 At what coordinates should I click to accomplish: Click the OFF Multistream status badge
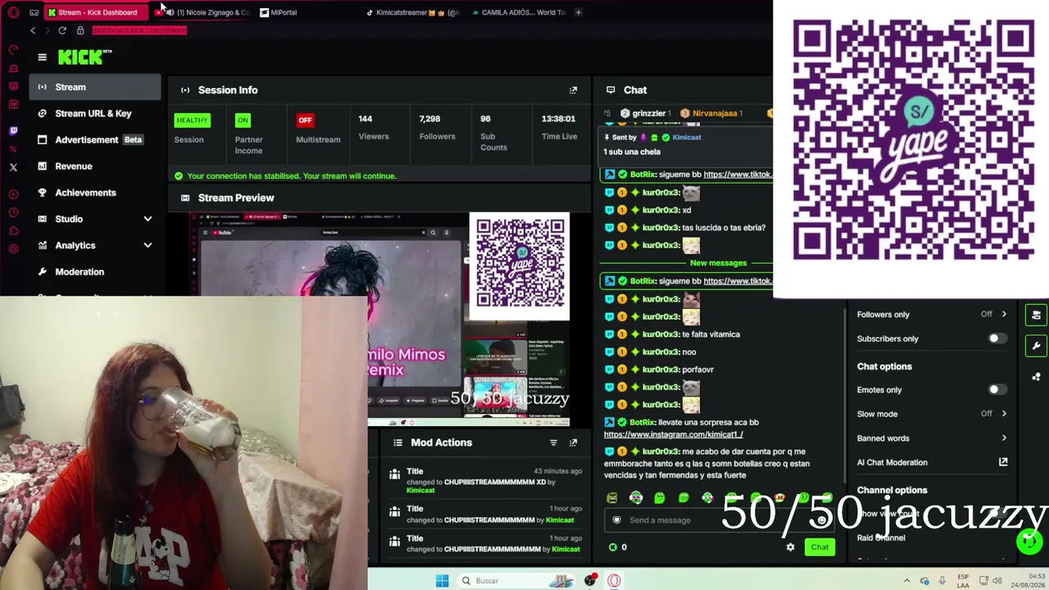tap(305, 120)
